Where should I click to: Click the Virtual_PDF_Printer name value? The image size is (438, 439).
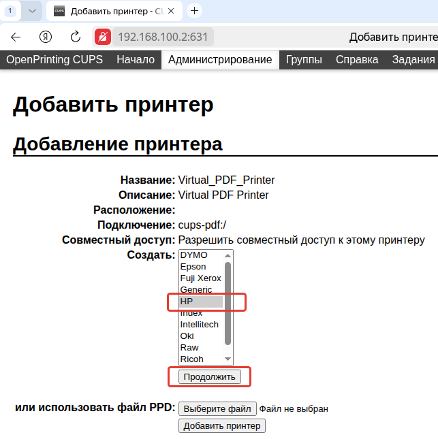click(x=226, y=180)
